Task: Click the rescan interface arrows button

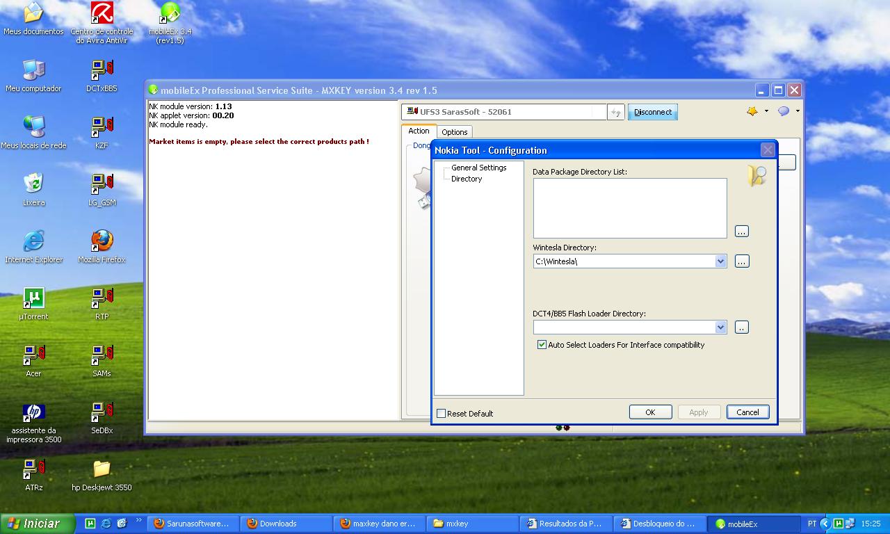Action: coord(616,112)
